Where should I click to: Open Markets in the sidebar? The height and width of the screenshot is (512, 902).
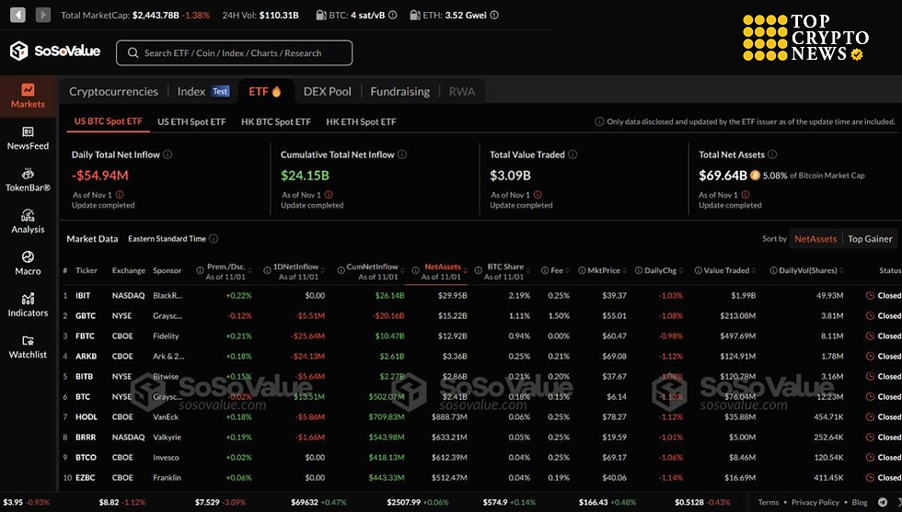[x=28, y=96]
